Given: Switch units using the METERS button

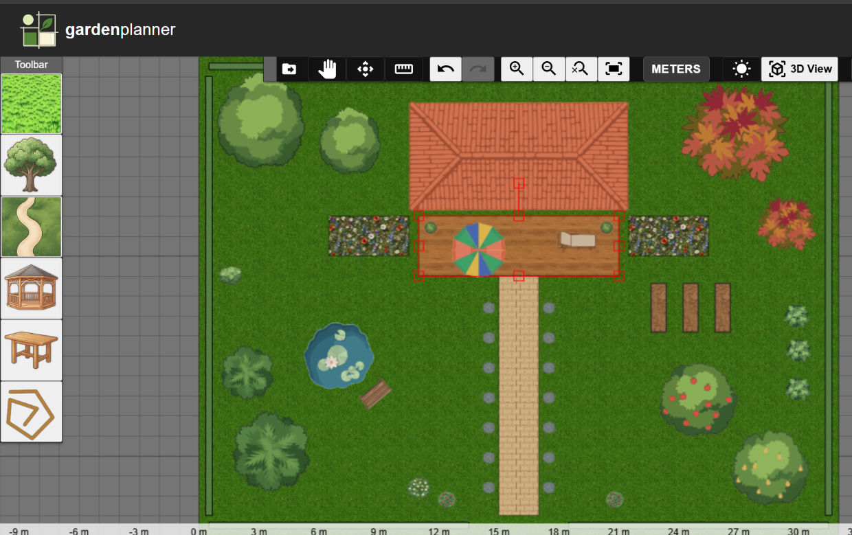Looking at the screenshot, I should tap(676, 69).
